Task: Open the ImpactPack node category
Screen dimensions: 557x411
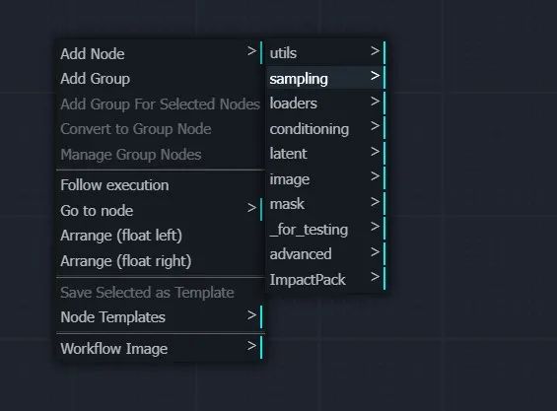Action: click(327, 280)
